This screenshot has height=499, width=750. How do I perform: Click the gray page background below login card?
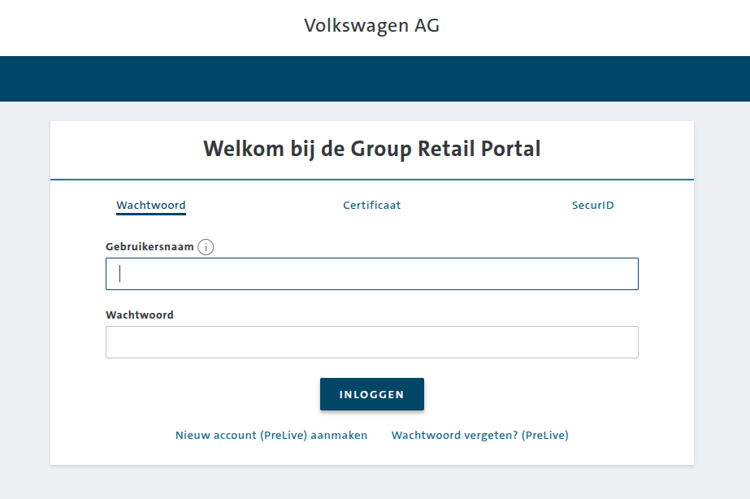tap(375, 482)
